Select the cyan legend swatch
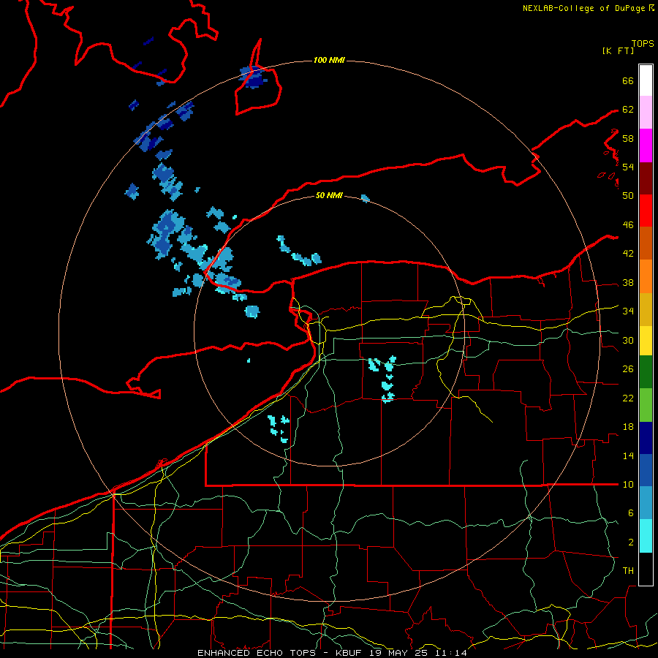This screenshot has height=658, width=658. click(646, 536)
